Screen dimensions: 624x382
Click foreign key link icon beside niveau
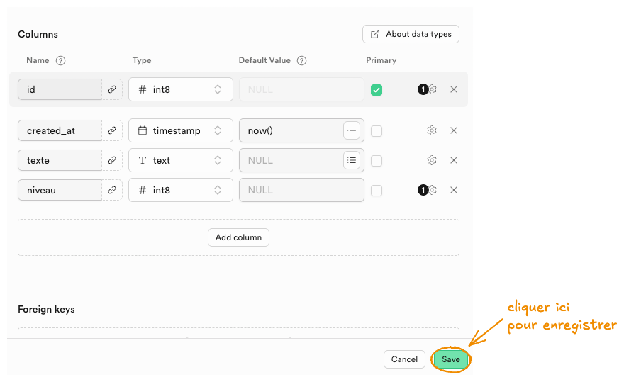coord(112,190)
